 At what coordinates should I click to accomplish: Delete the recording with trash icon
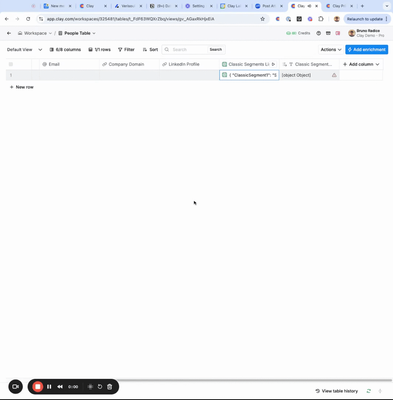[110, 387]
